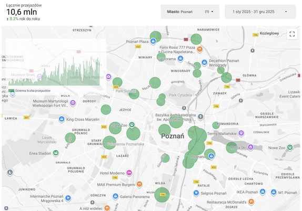The width and height of the screenshot is (302, 211).
Task: Click the STRZESZYN district label
Action: pyautogui.click(x=82, y=30)
